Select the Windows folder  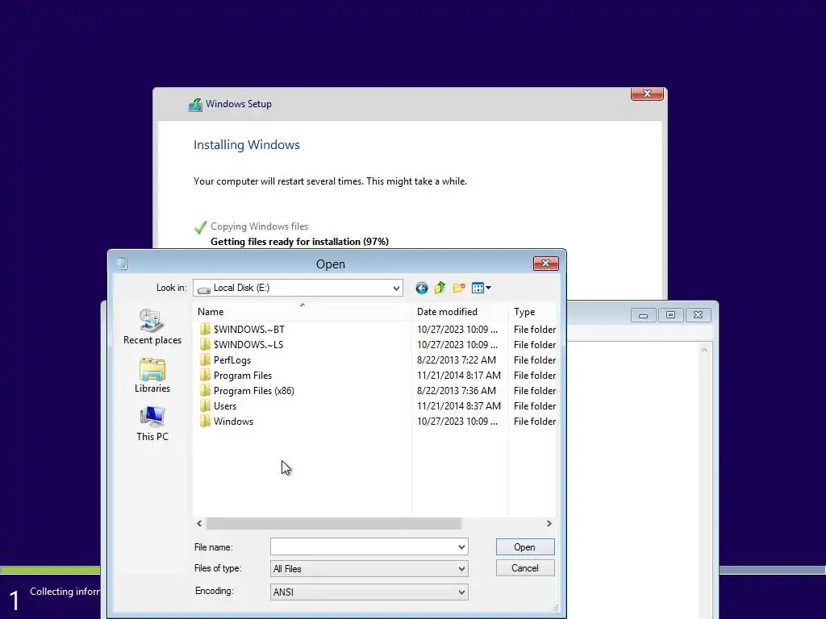[227, 421]
